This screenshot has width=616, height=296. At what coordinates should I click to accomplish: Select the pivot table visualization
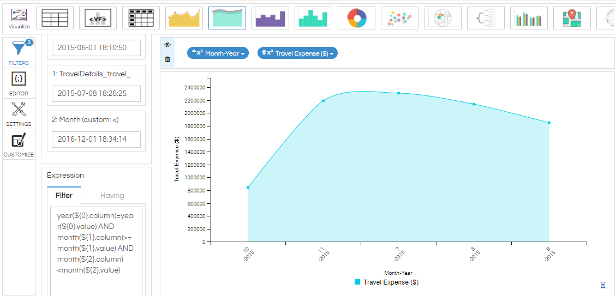tap(141, 18)
